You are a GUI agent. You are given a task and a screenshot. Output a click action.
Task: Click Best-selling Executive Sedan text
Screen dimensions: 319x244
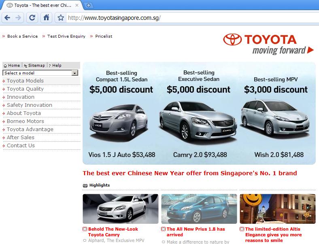pyautogui.click(x=199, y=76)
